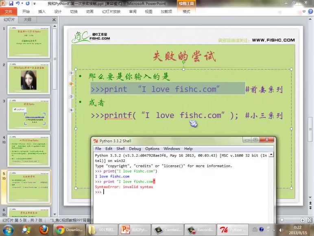Open the Recording taskbar button
314x236 pixels.
pyautogui.click(x=200, y=230)
